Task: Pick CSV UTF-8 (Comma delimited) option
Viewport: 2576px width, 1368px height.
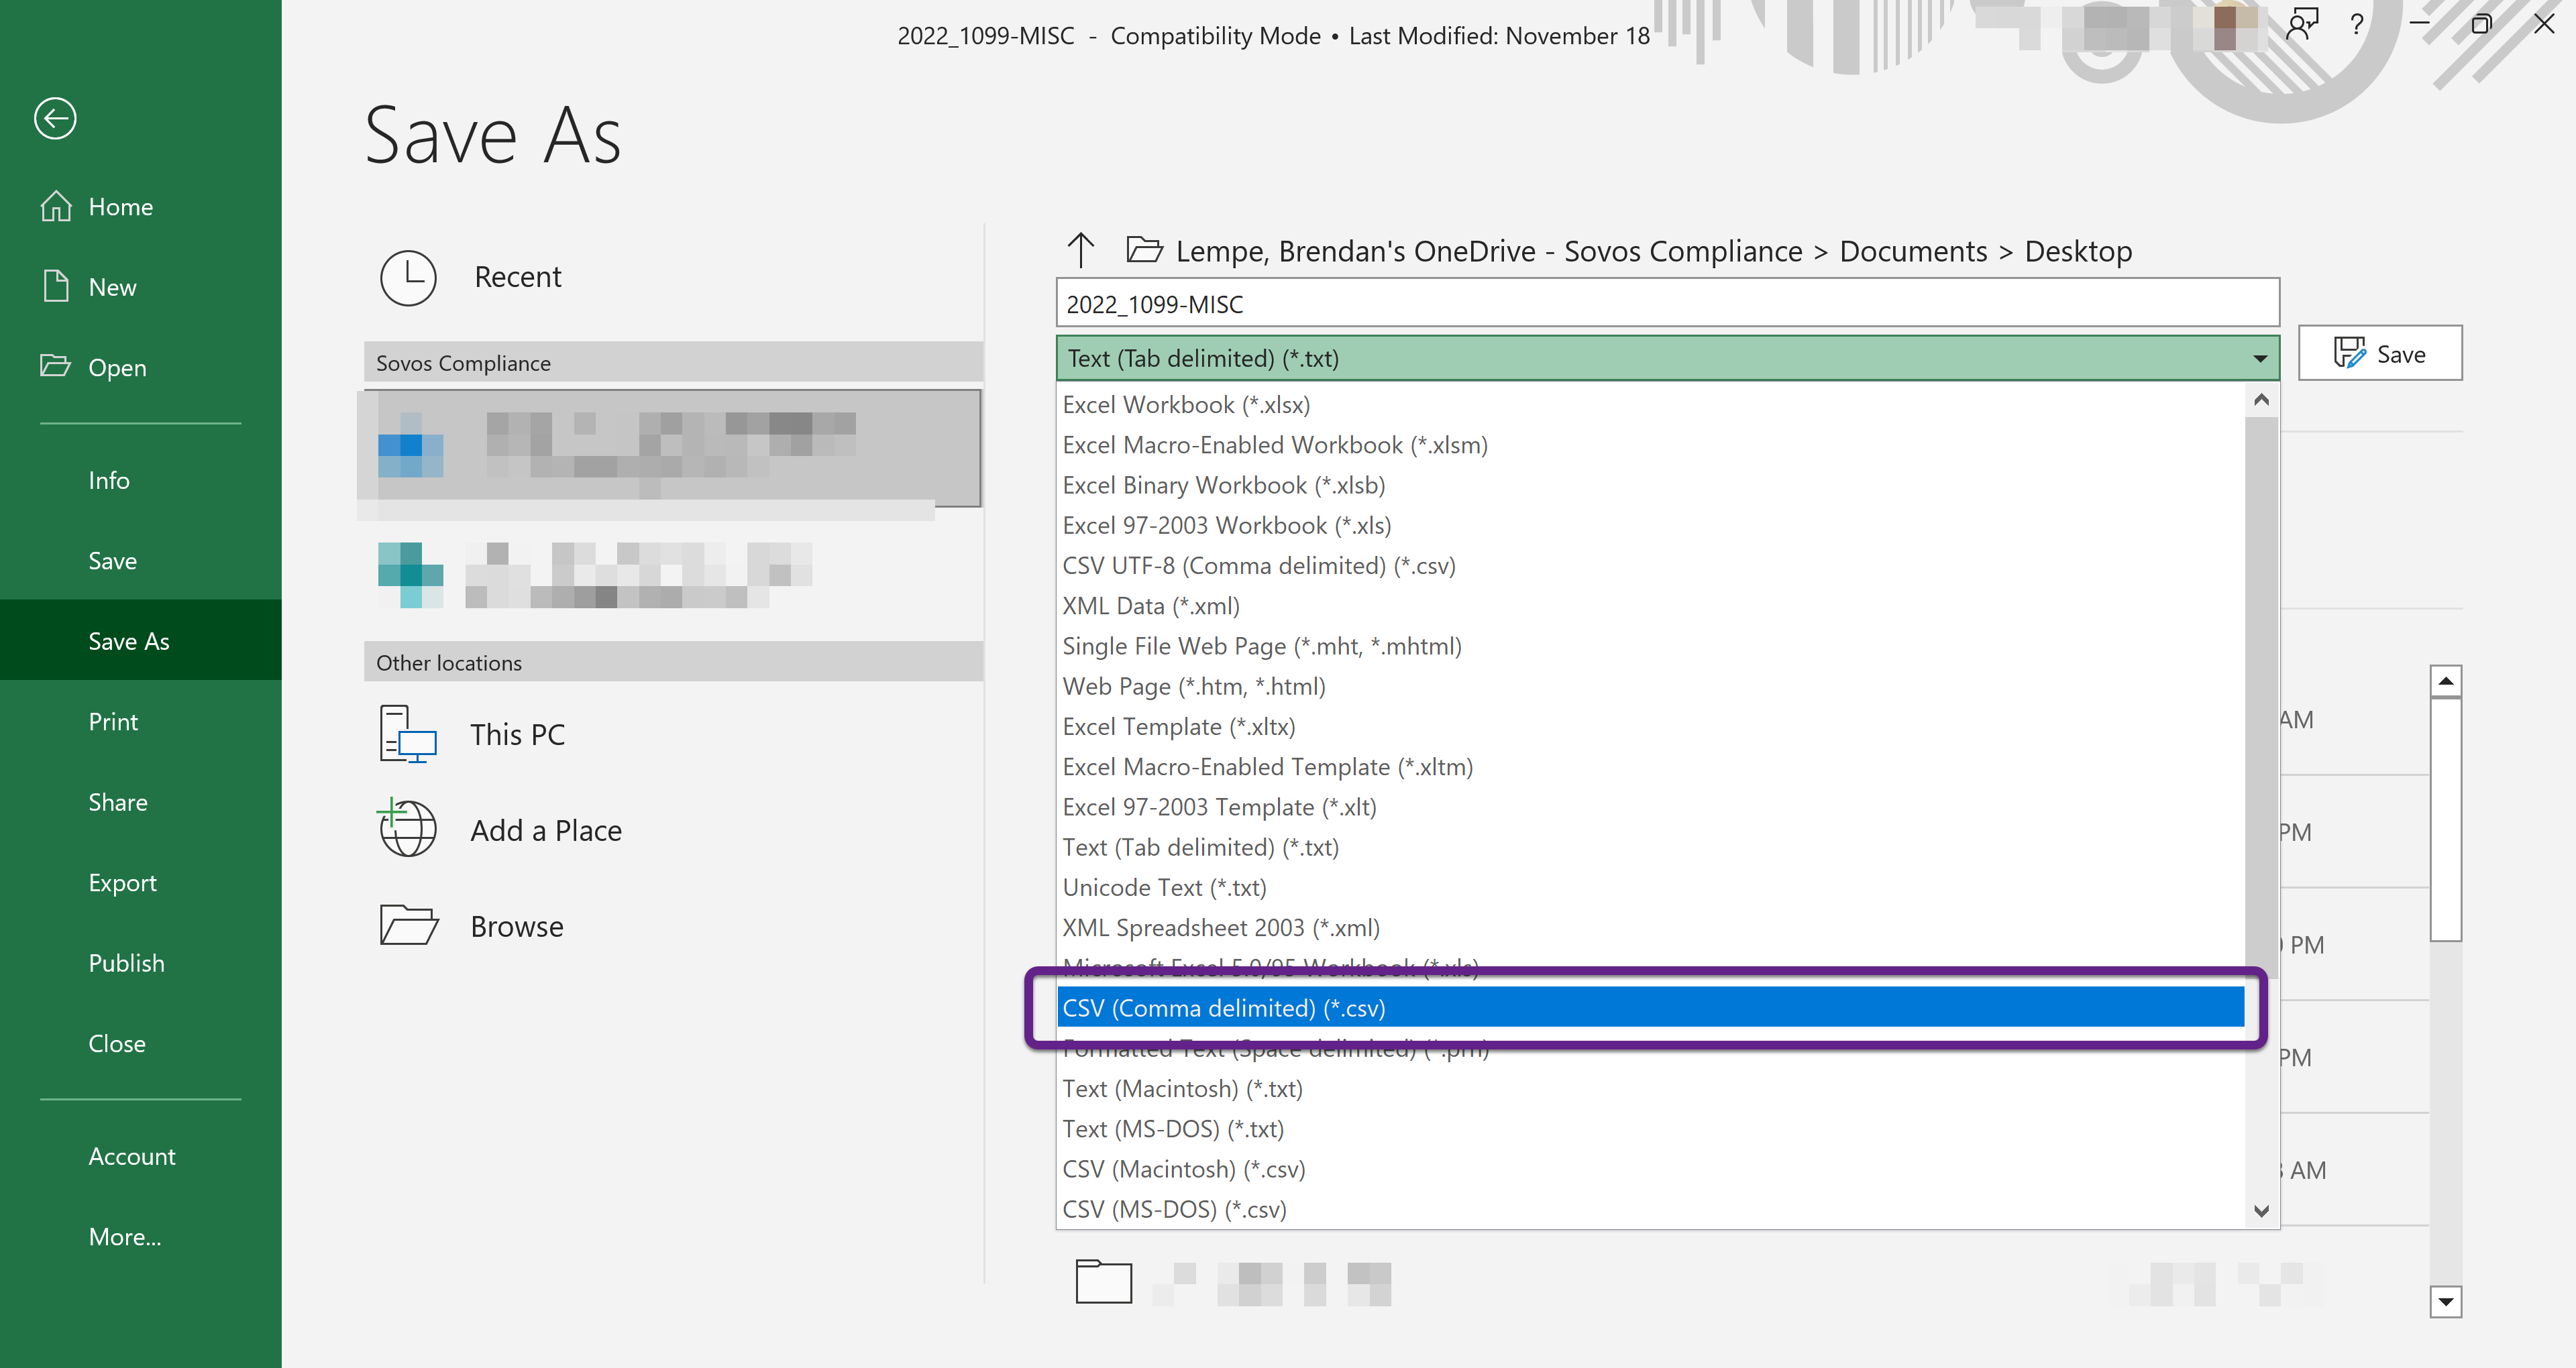Action: 1258,566
